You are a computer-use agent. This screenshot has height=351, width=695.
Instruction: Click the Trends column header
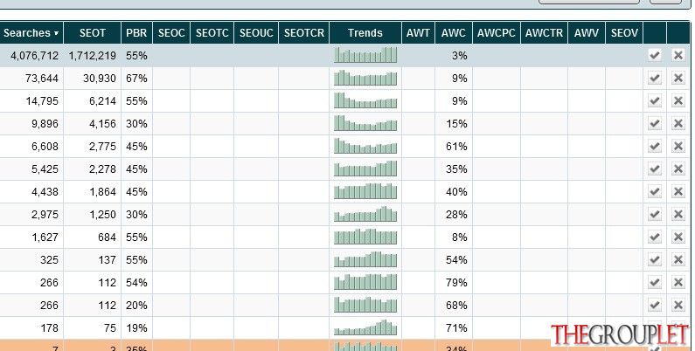pyautogui.click(x=365, y=33)
